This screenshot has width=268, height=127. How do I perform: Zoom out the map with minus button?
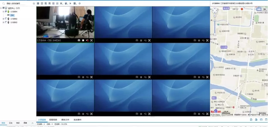215,34
